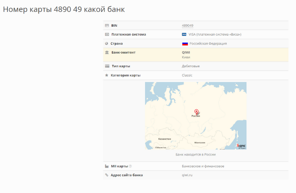This screenshot has width=296, height=193.
Task: Click the card icon beside Тип карты
Action: (107, 66)
